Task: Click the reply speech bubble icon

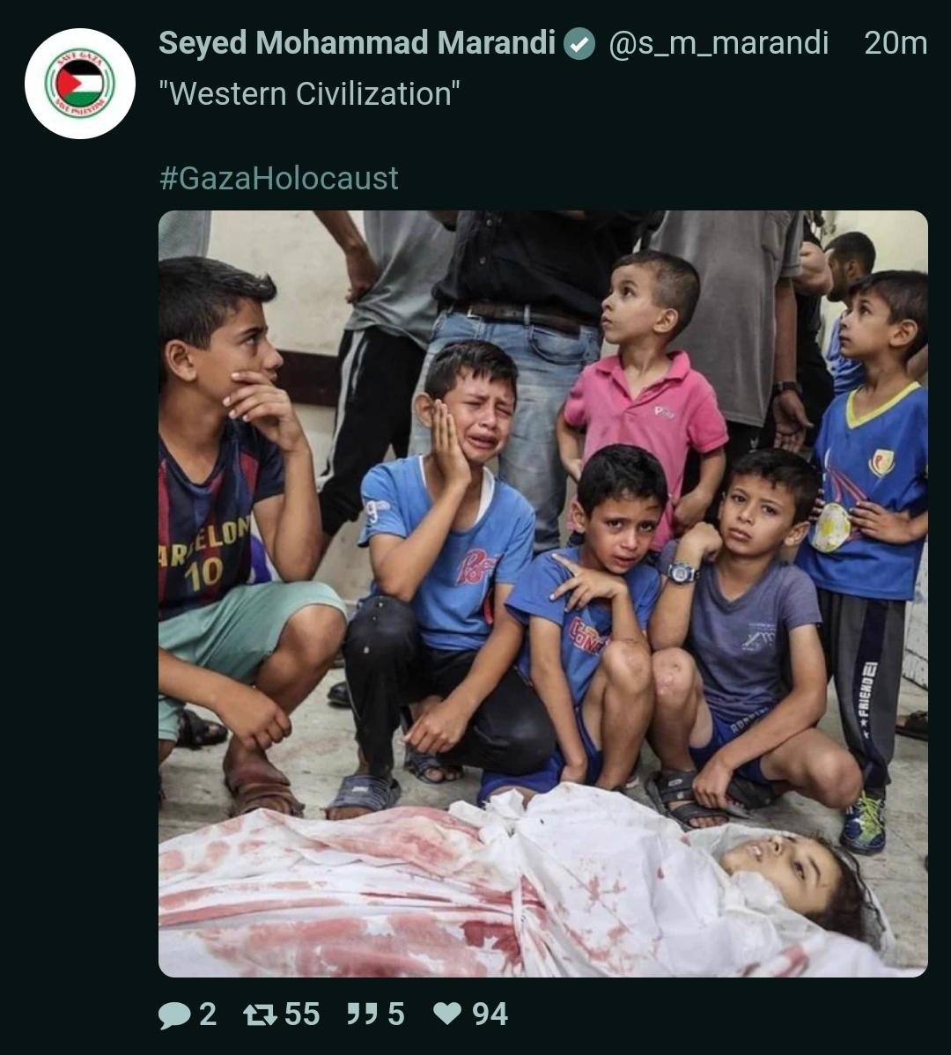Action: 174,1015
